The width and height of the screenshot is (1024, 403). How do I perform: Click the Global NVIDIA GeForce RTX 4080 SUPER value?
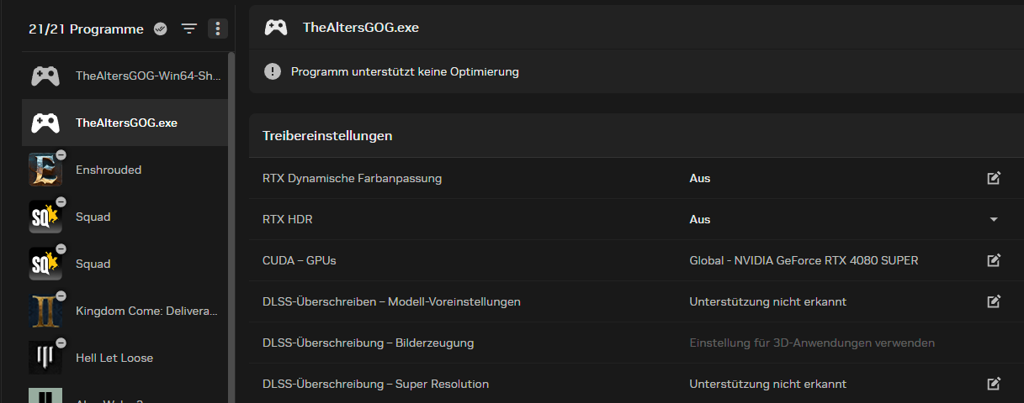[x=804, y=260]
